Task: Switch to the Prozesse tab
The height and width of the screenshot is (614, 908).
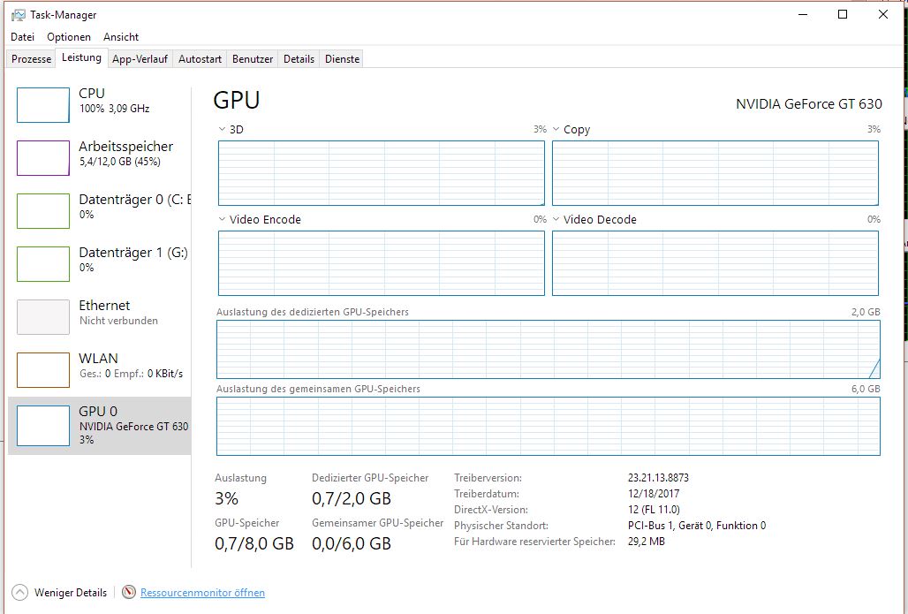Action: [x=31, y=59]
